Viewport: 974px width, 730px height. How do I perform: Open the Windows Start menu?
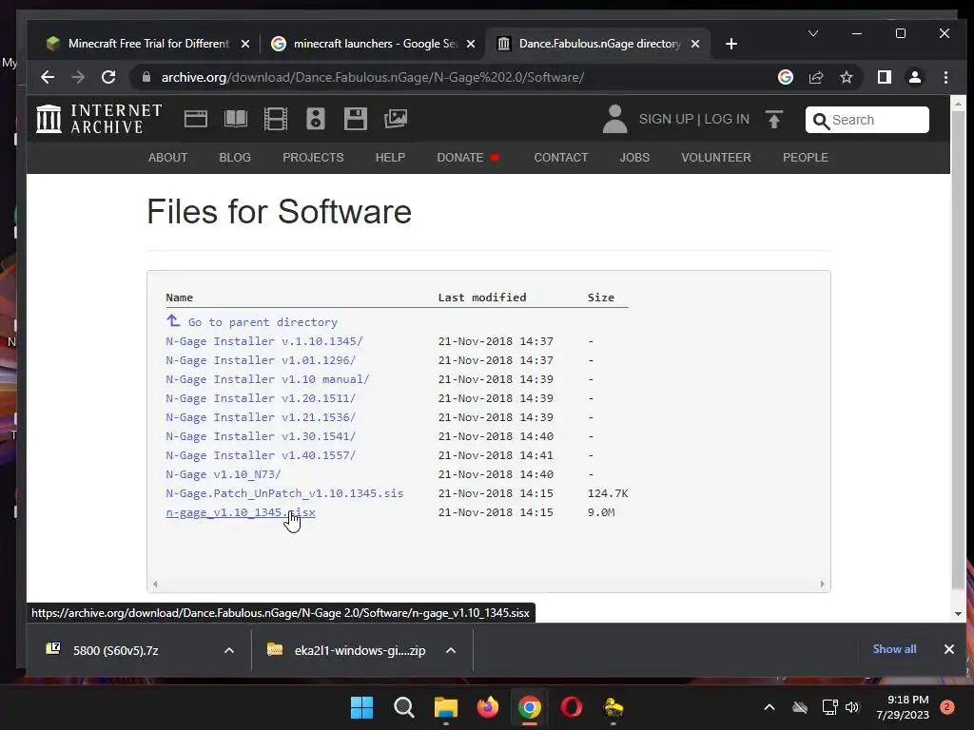pos(361,707)
